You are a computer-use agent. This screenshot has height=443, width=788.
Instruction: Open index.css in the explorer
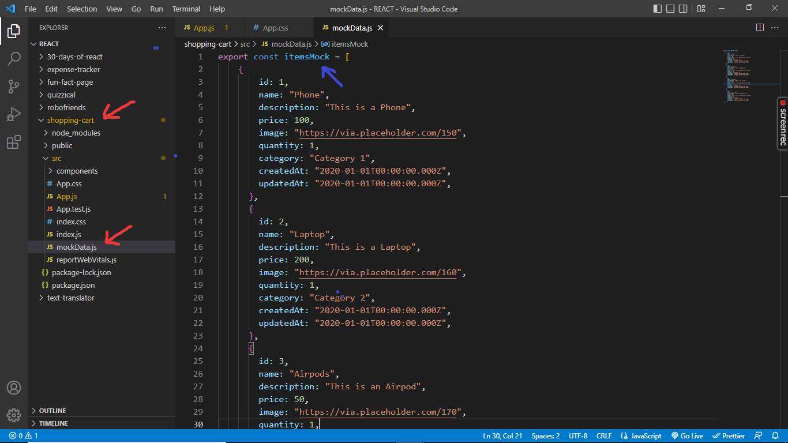(102, 221)
